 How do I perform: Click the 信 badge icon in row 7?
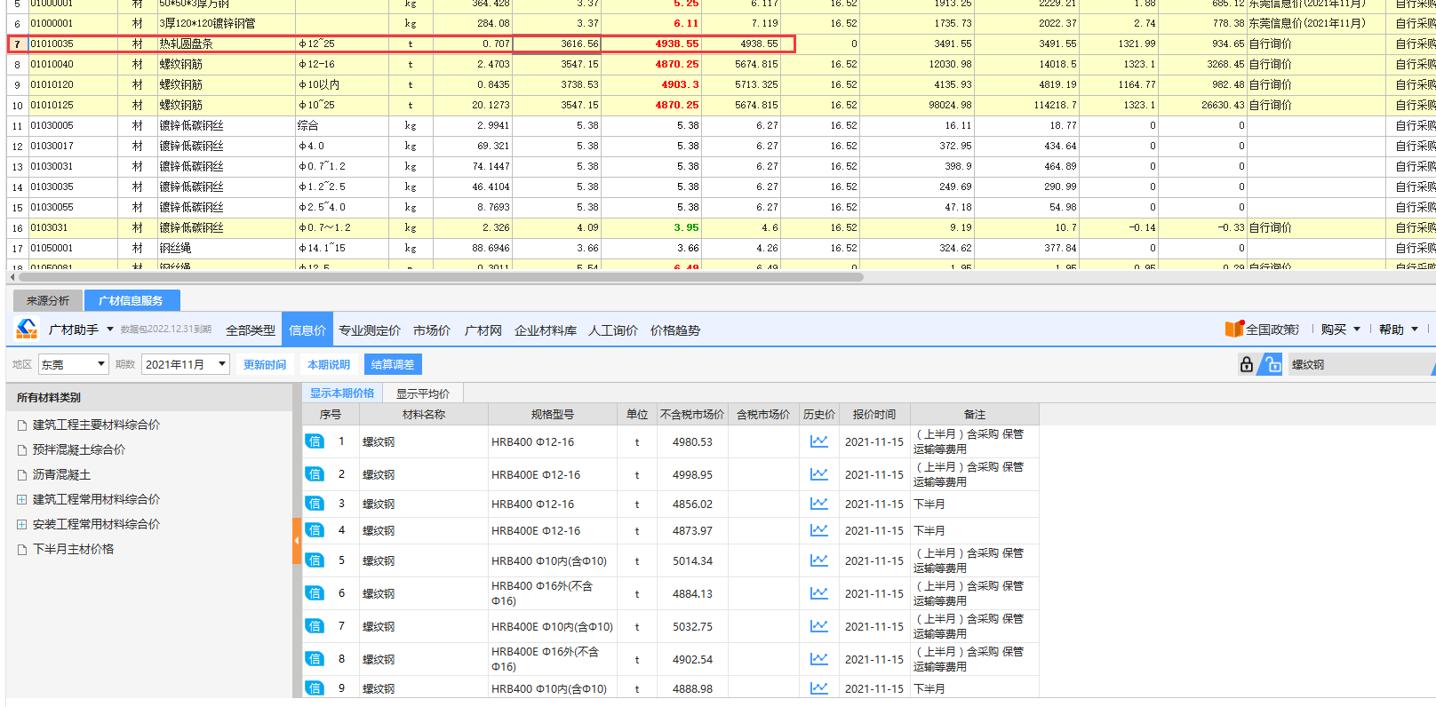pyautogui.click(x=315, y=626)
